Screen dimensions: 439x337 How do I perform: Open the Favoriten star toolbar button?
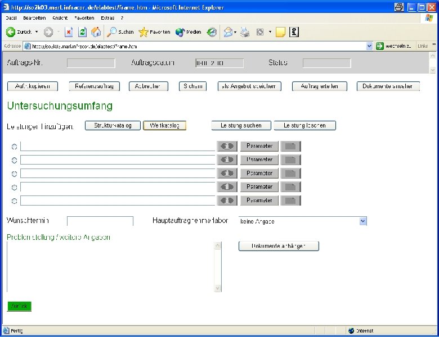point(154,32)
